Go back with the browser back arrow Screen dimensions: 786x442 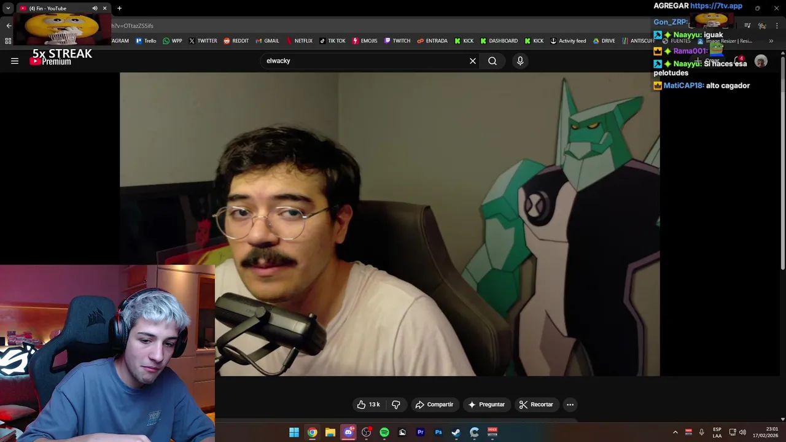(x=9, y=26)
